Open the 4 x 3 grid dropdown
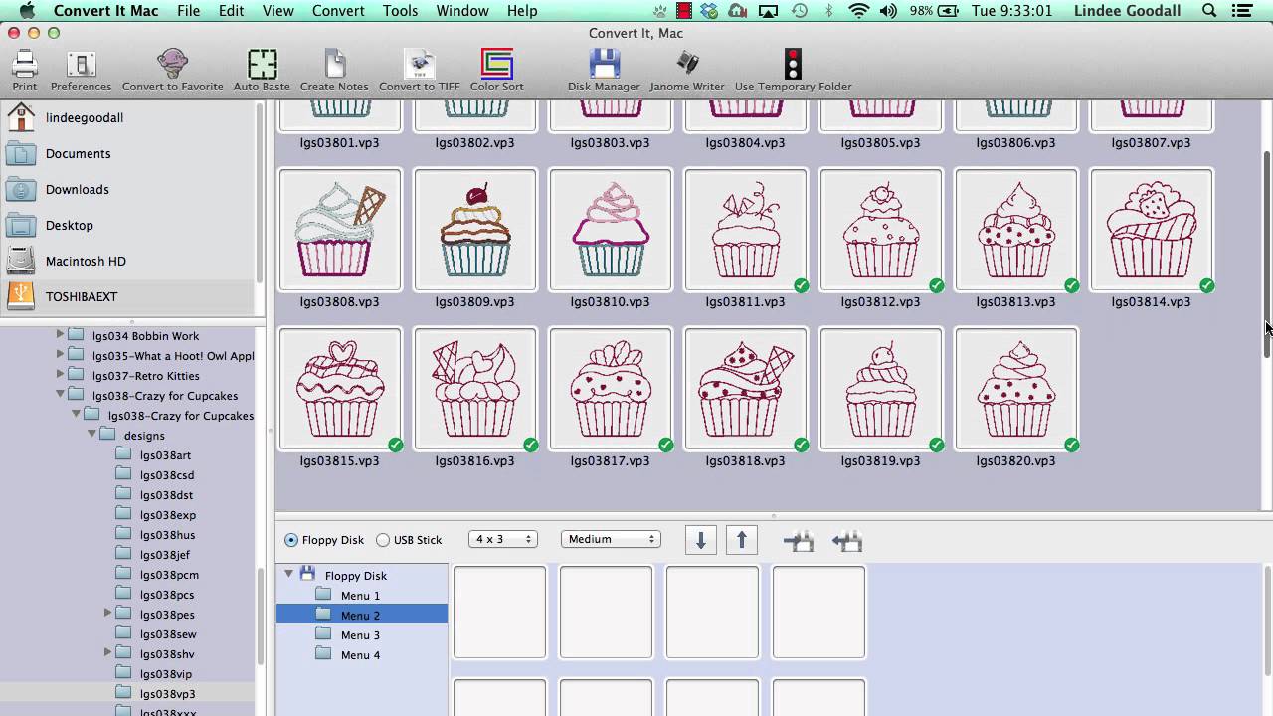1273x716 pixels. tap(502, 539)
